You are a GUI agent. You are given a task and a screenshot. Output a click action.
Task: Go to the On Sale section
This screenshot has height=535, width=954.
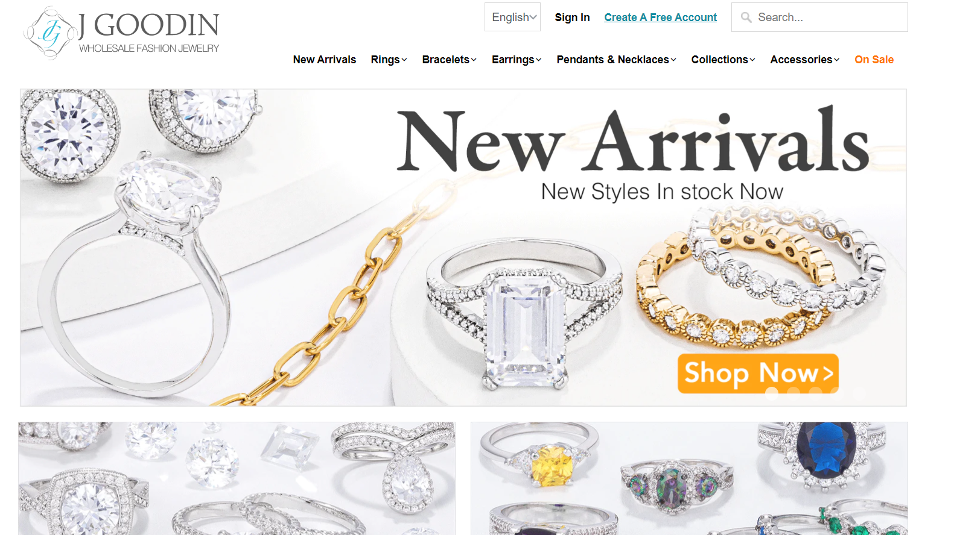point(874,60)
